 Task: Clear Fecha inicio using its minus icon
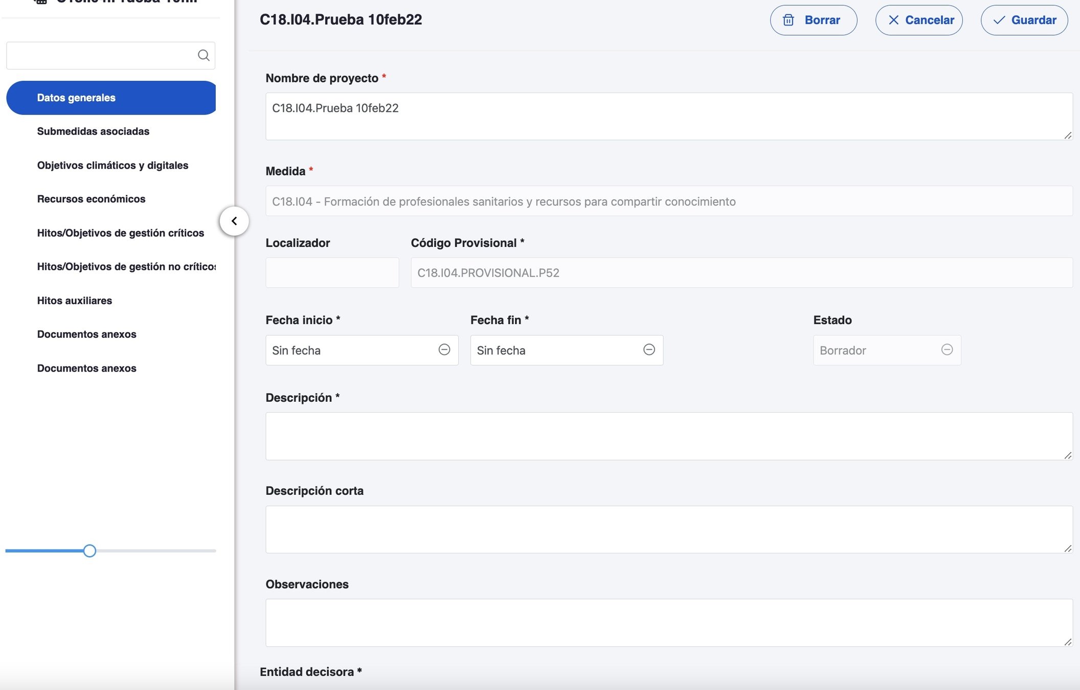(444, 350)
